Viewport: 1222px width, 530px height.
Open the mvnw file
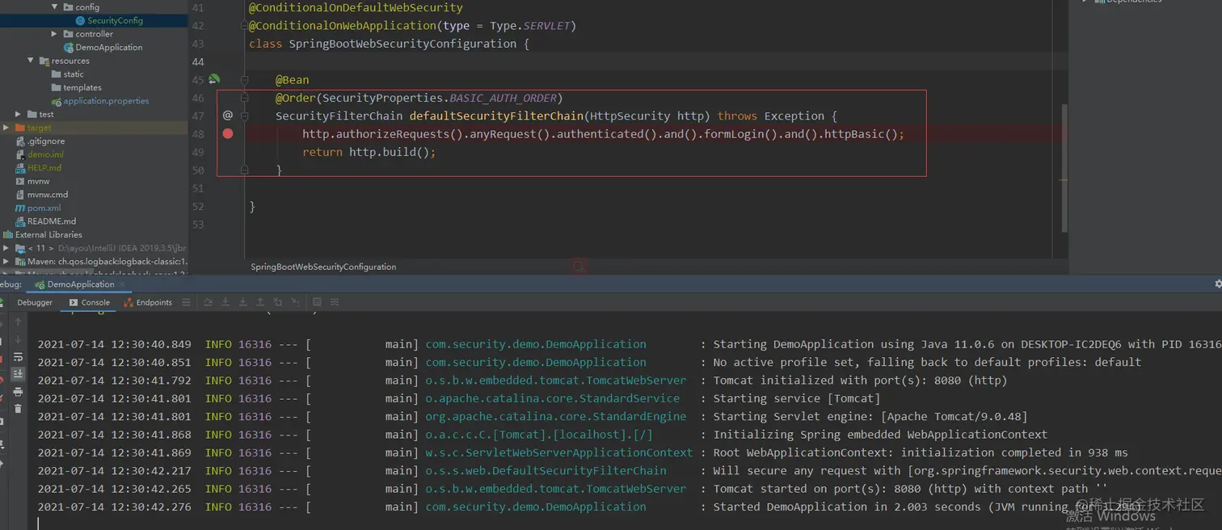(x=32, y=181)
